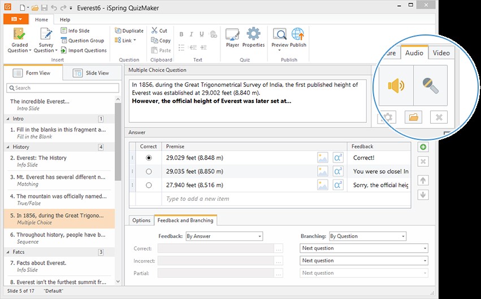The image size is (481, 299).
Task: Open the Correct branching Next question dropdown
Action: [364, 248]
